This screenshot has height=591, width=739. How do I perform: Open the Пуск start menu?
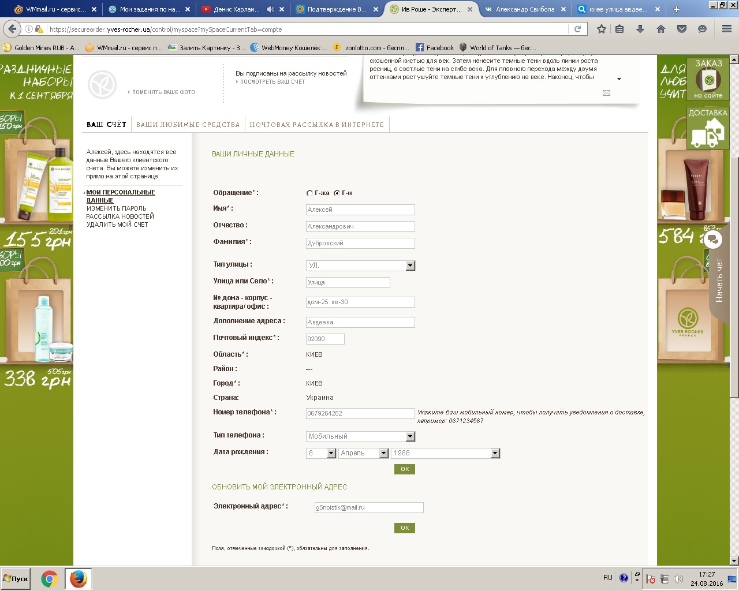[x=16, y=579]
